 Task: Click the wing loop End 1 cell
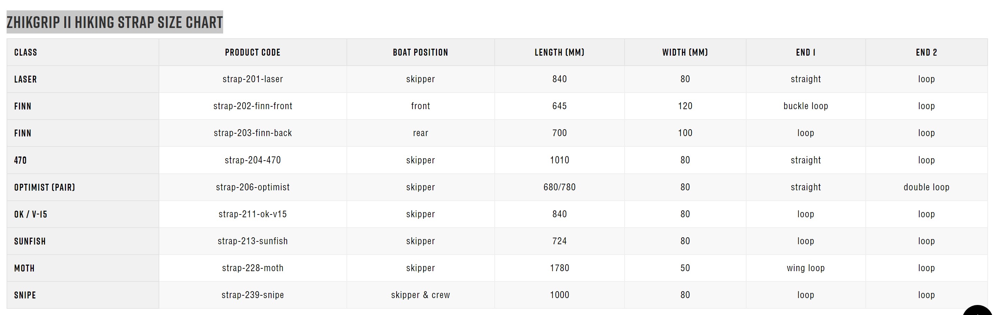(805, 268)
